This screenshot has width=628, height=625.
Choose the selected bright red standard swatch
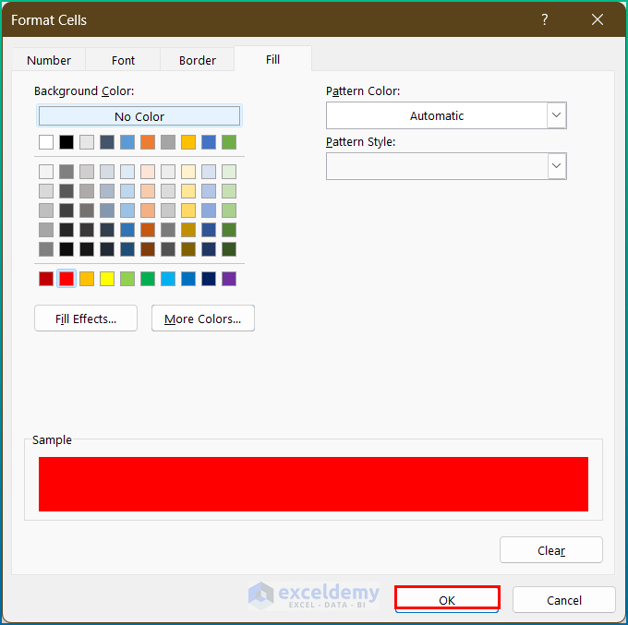pyautogui.click(x=66, y=279)
